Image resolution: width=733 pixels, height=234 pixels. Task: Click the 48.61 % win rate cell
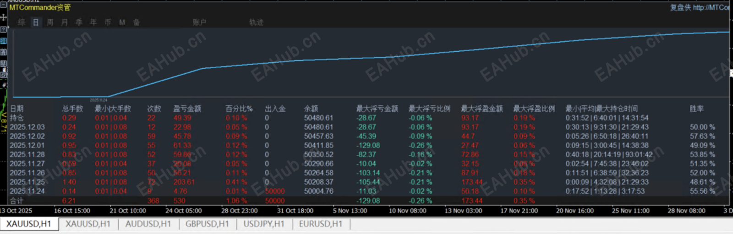click(702, 182)
